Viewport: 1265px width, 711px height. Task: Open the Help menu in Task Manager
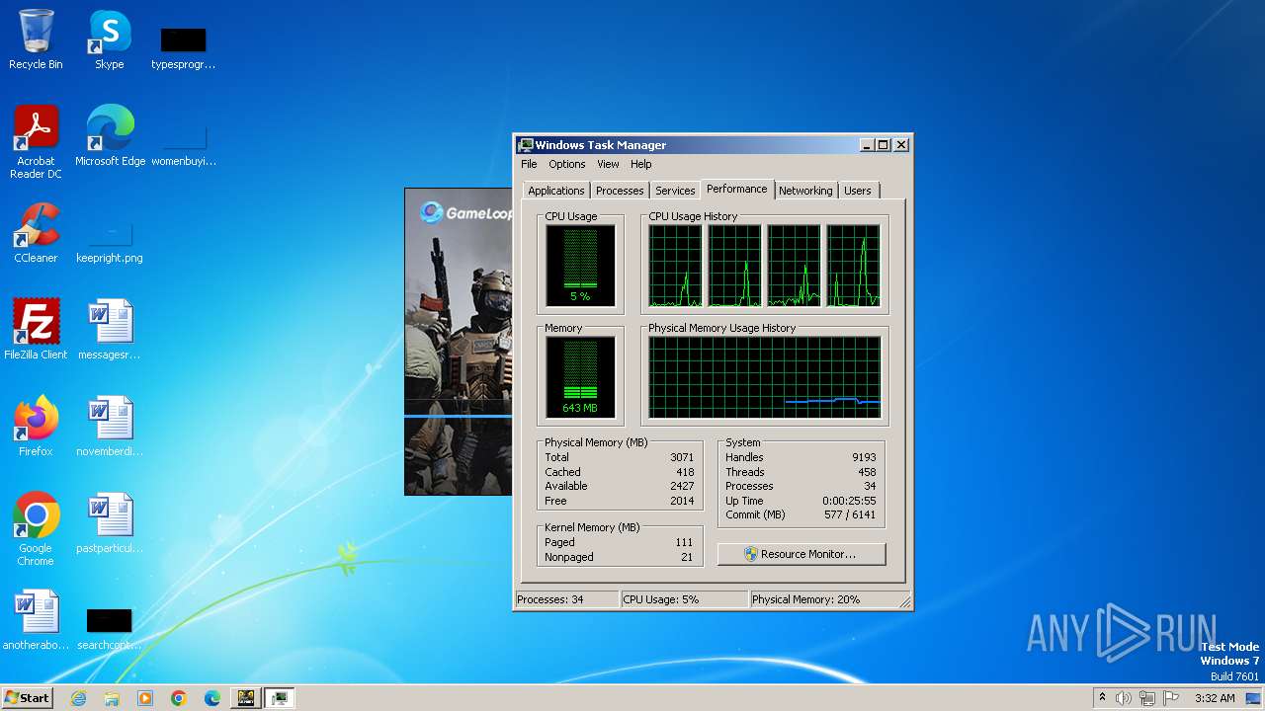click(x=641, y=164)
